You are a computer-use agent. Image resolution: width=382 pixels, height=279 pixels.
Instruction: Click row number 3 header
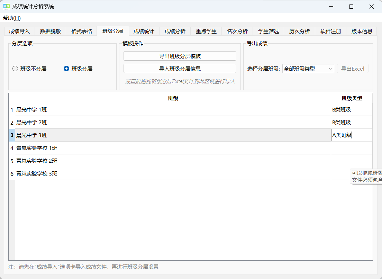coord(12,135)
